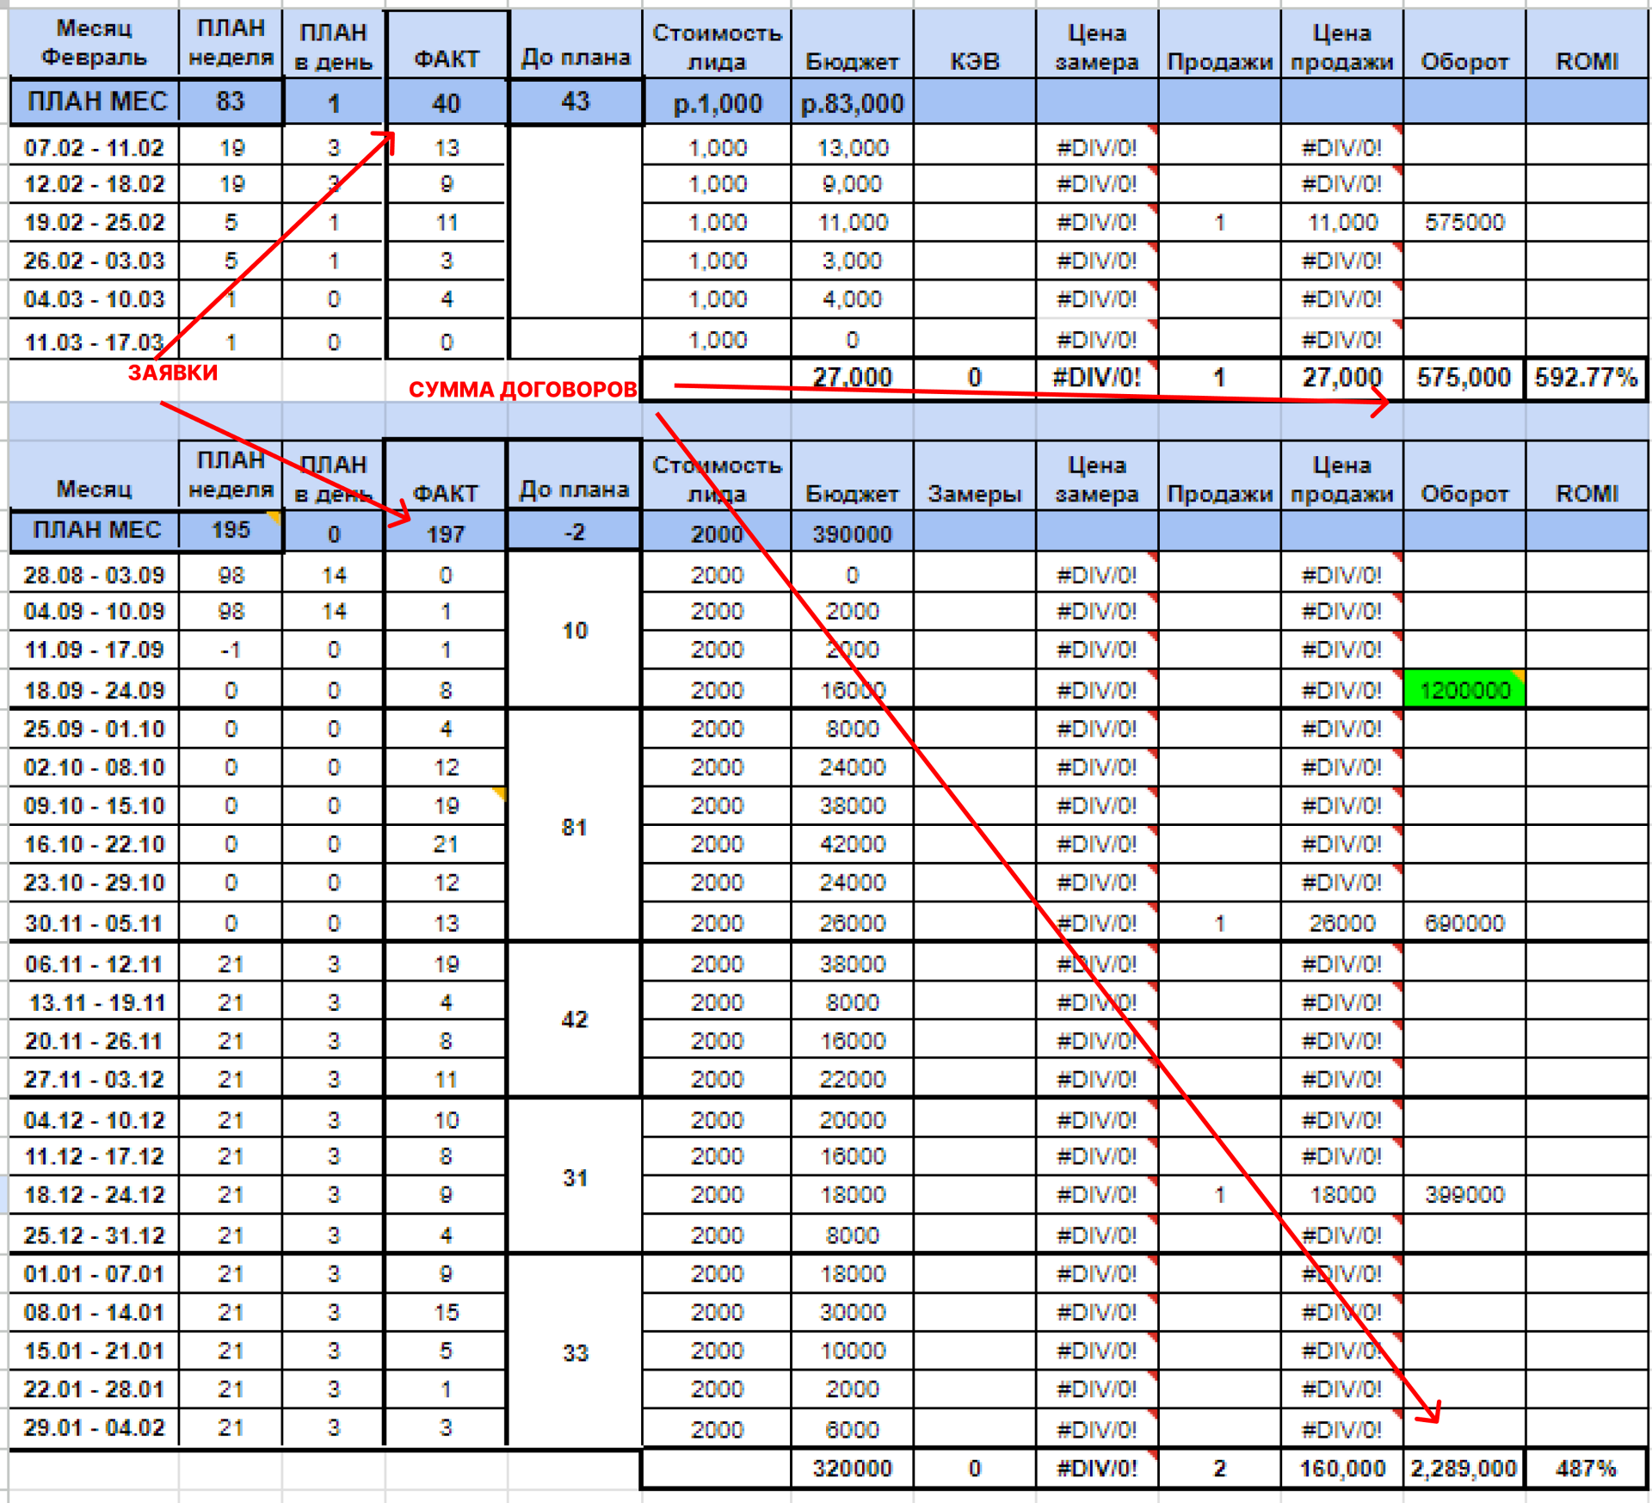Select the 2,289,000 total turnover cell
Image resolution: width=1652 pixels, height=1503 pixels.
click(x=1464, y=1469)
